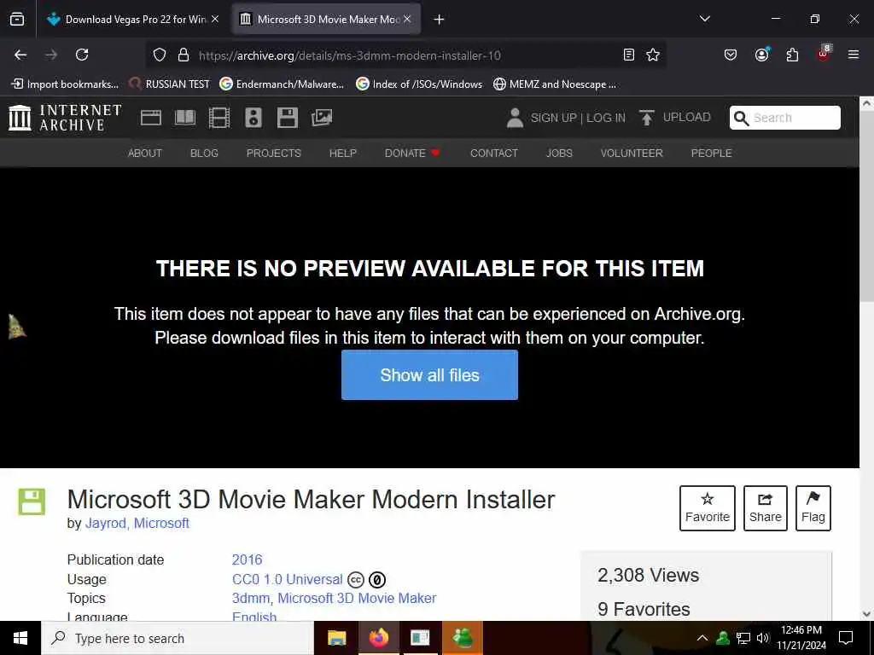Open the RUSSIAN TEST bookmark

point(170,84)
